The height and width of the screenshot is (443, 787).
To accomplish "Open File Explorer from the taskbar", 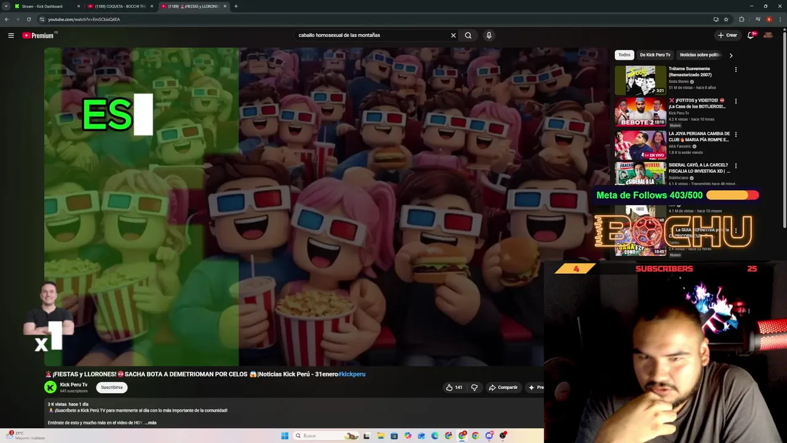I will (381, 436).
